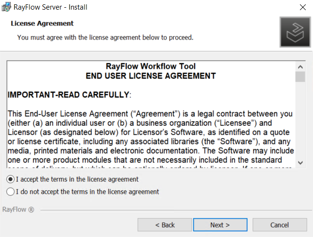Click the "IMPORTANT-READ CAREFULLY" text

tap(69, 95)
